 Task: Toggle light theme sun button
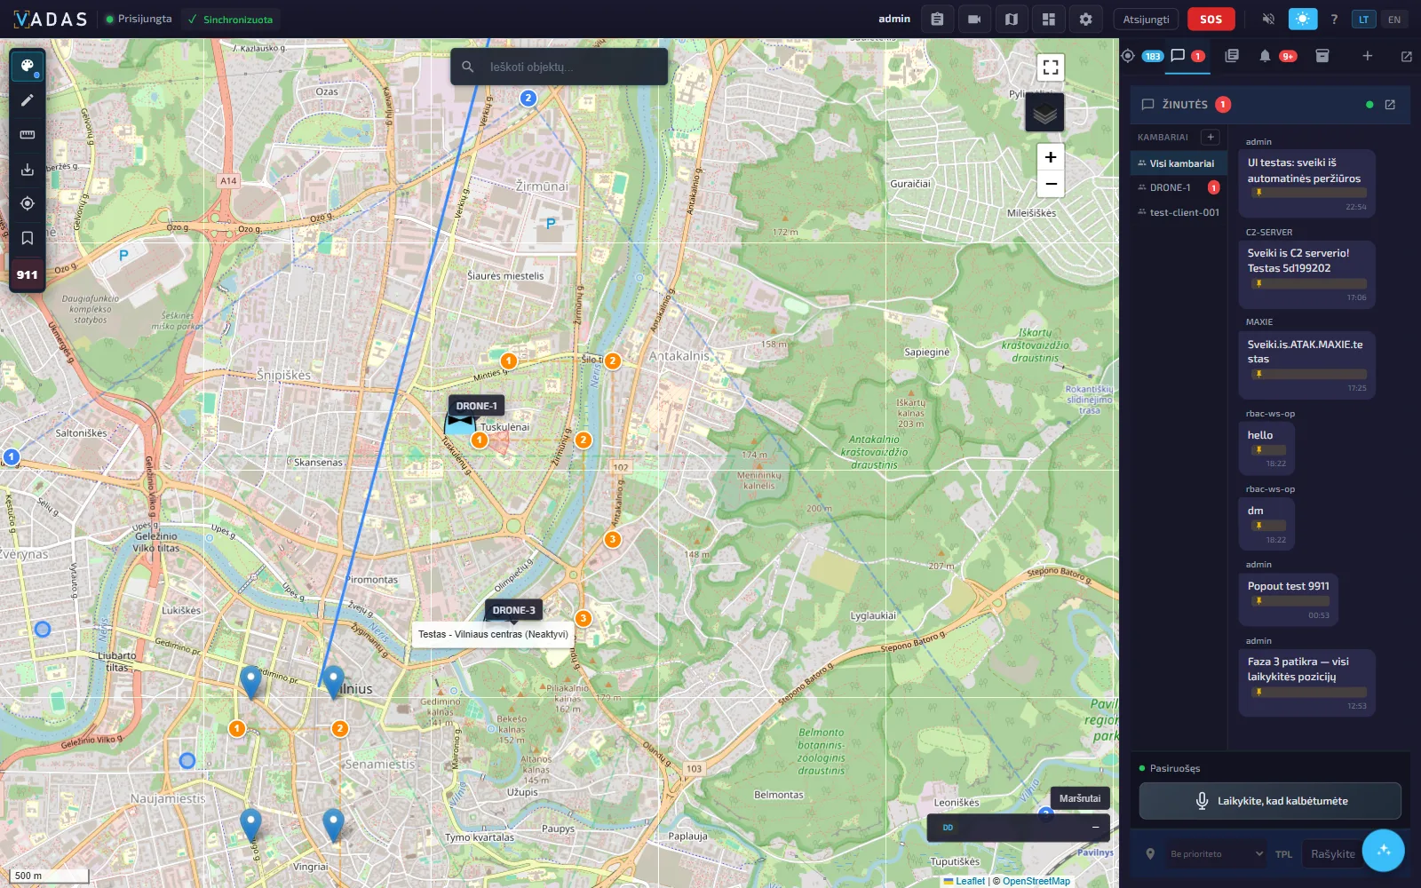pos(1302,19)
